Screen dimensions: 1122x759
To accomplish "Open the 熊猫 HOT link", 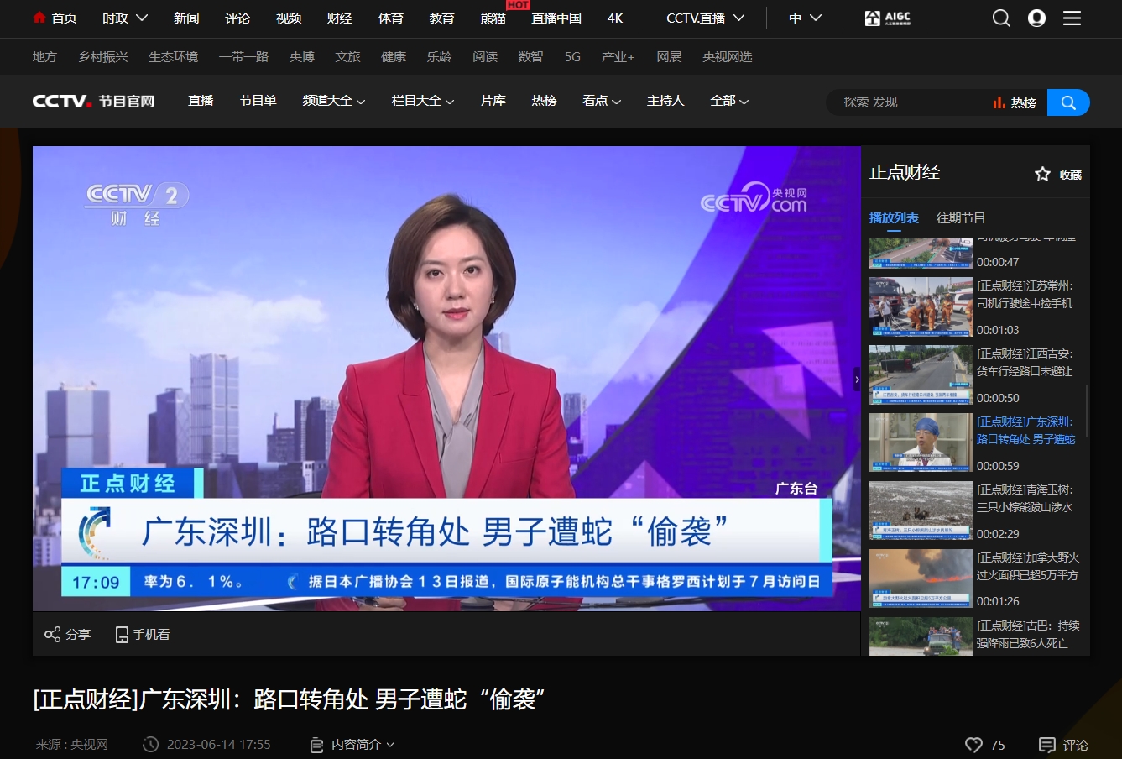I will point(493,18).
